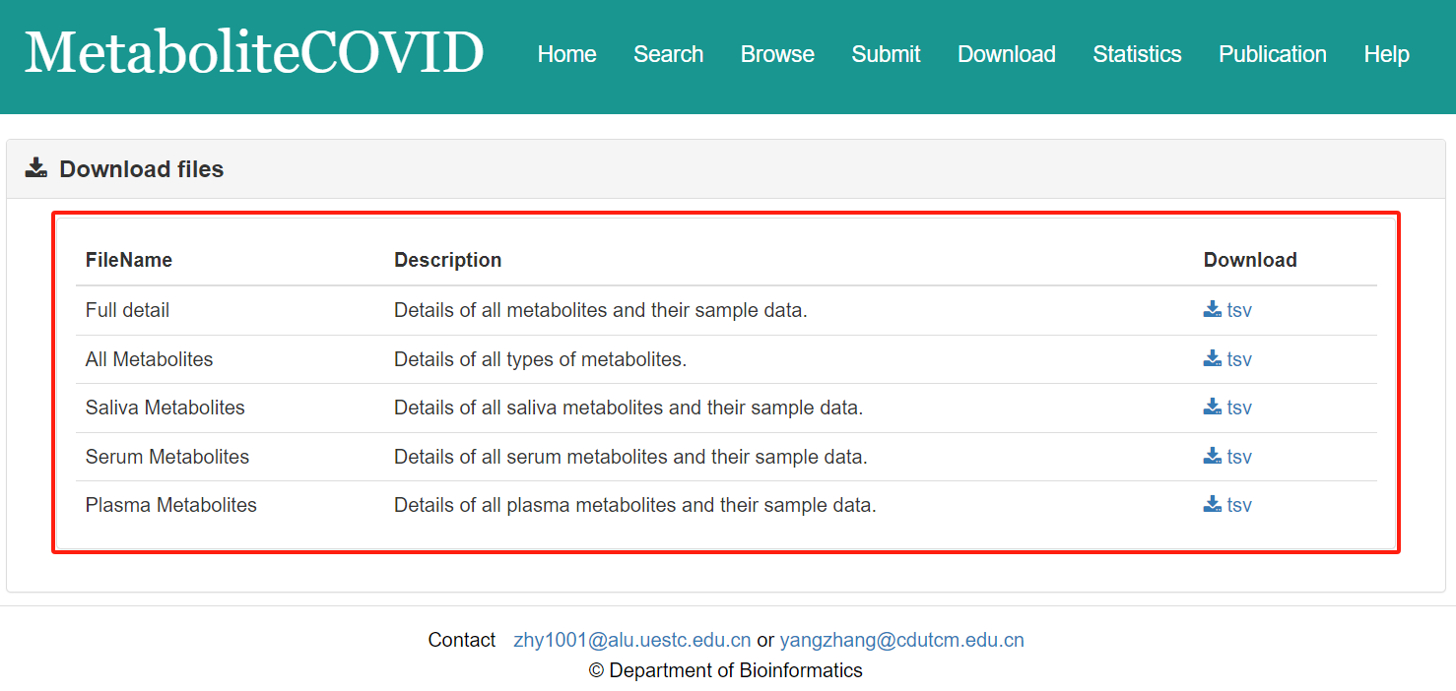Click the MetaboliteCOVID site logo
Image resolution: width=1456 pixels, height=691 pixels.
[x=254, y=53]
